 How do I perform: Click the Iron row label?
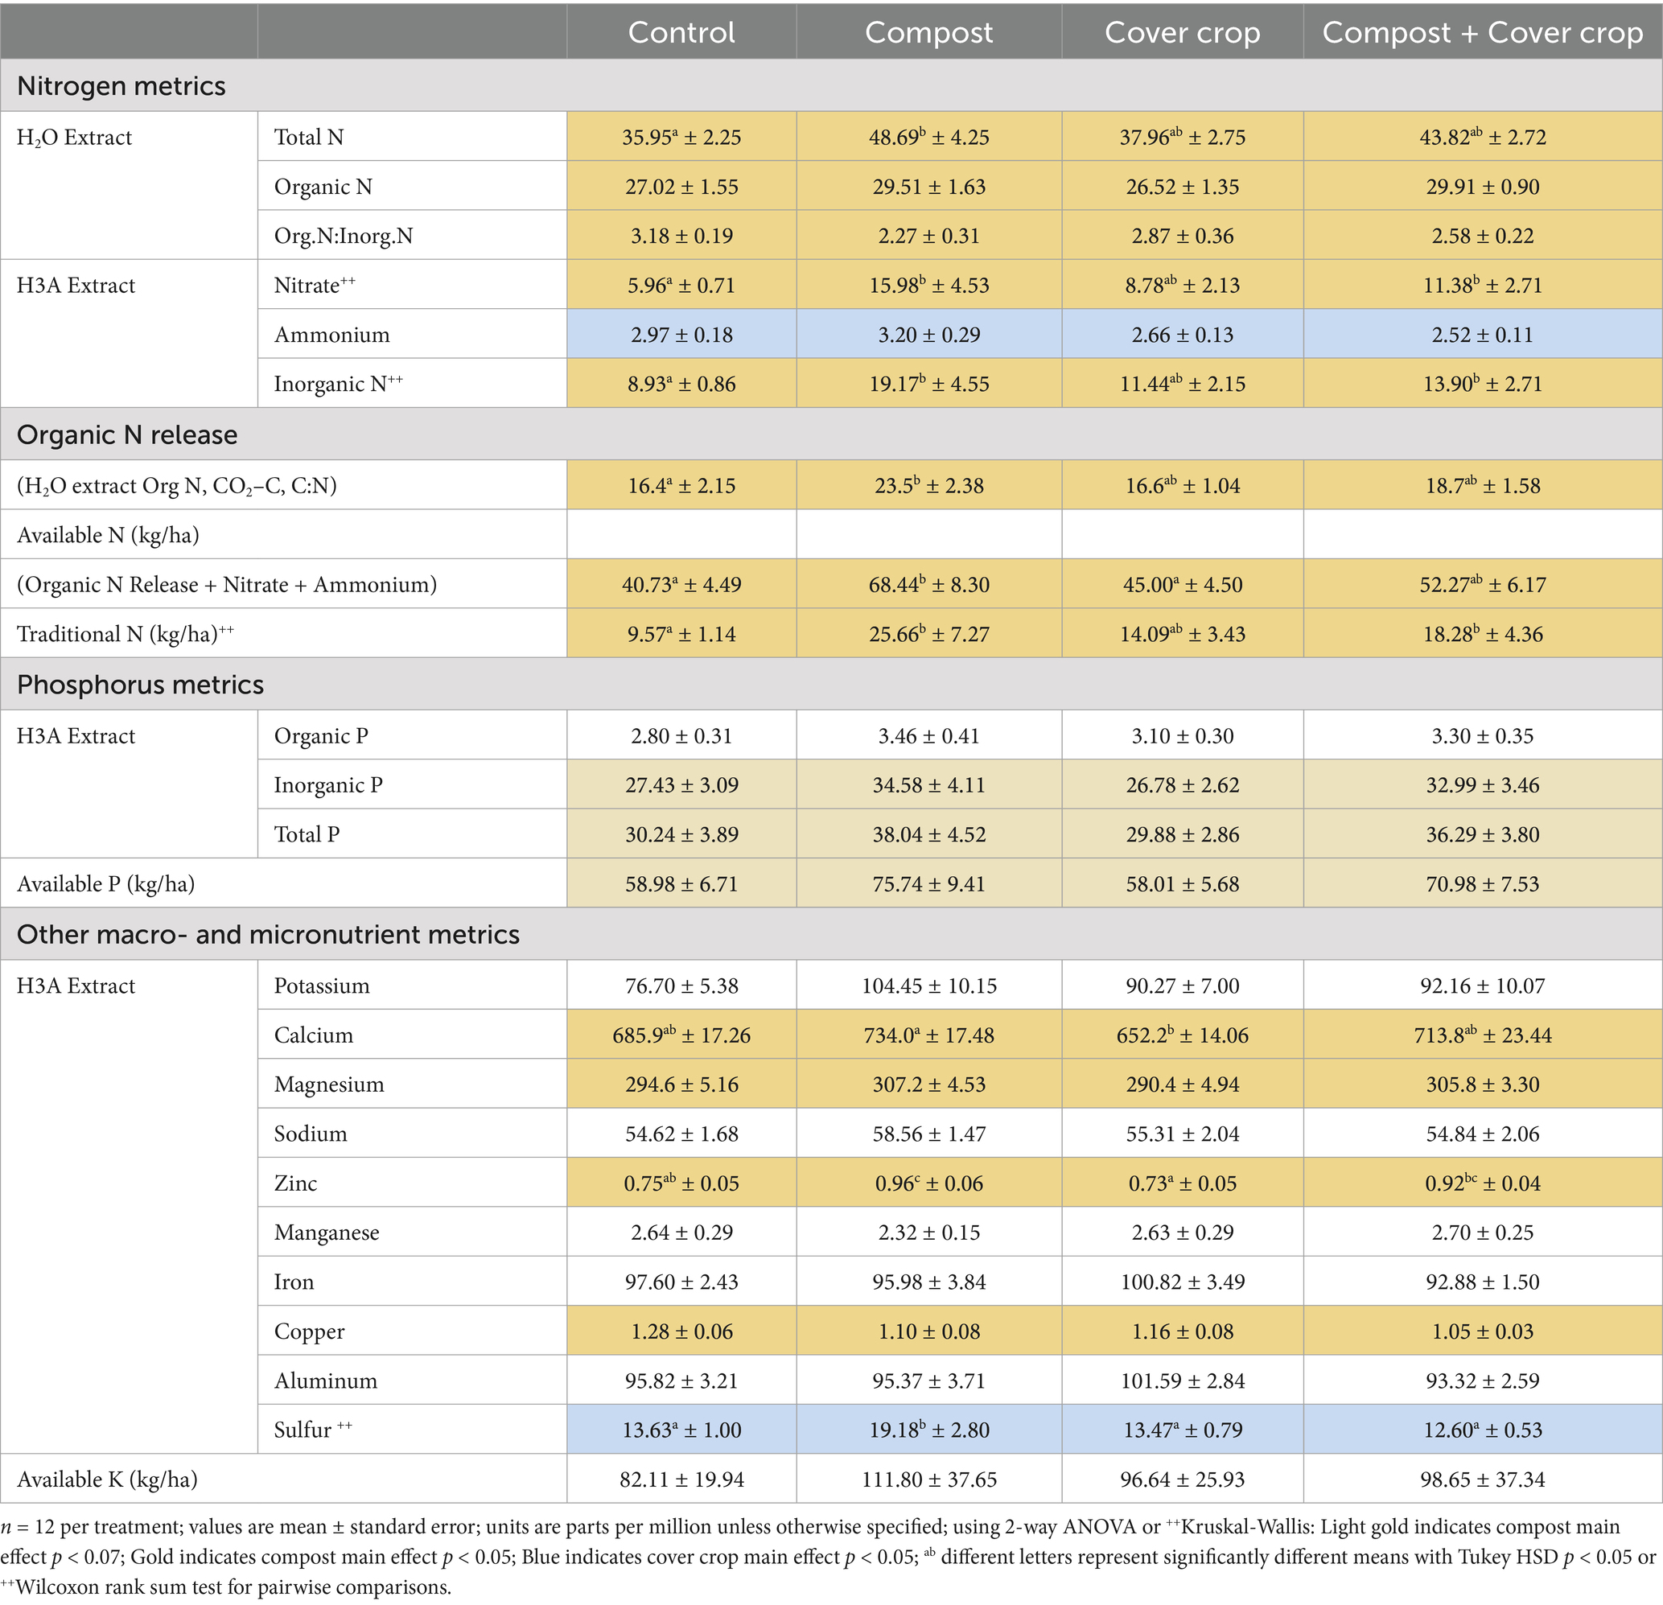click(294, 1281)
